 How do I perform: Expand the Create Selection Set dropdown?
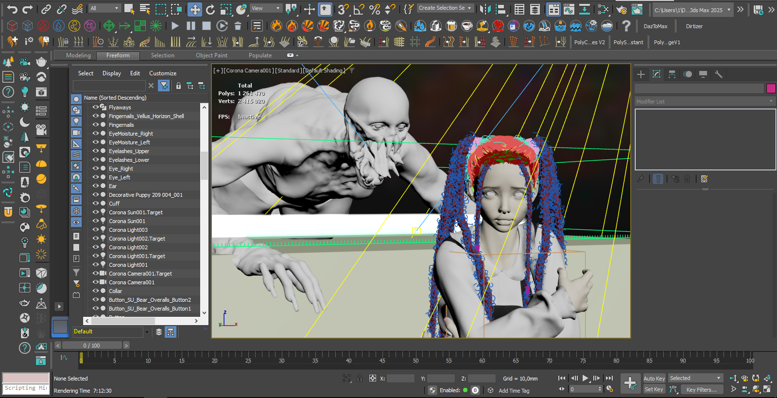(x=445, y=8)
